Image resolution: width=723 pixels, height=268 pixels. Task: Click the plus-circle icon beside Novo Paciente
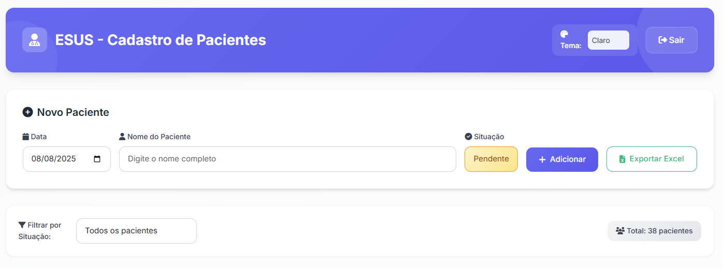pyautogui.click(x=28, y=112)
